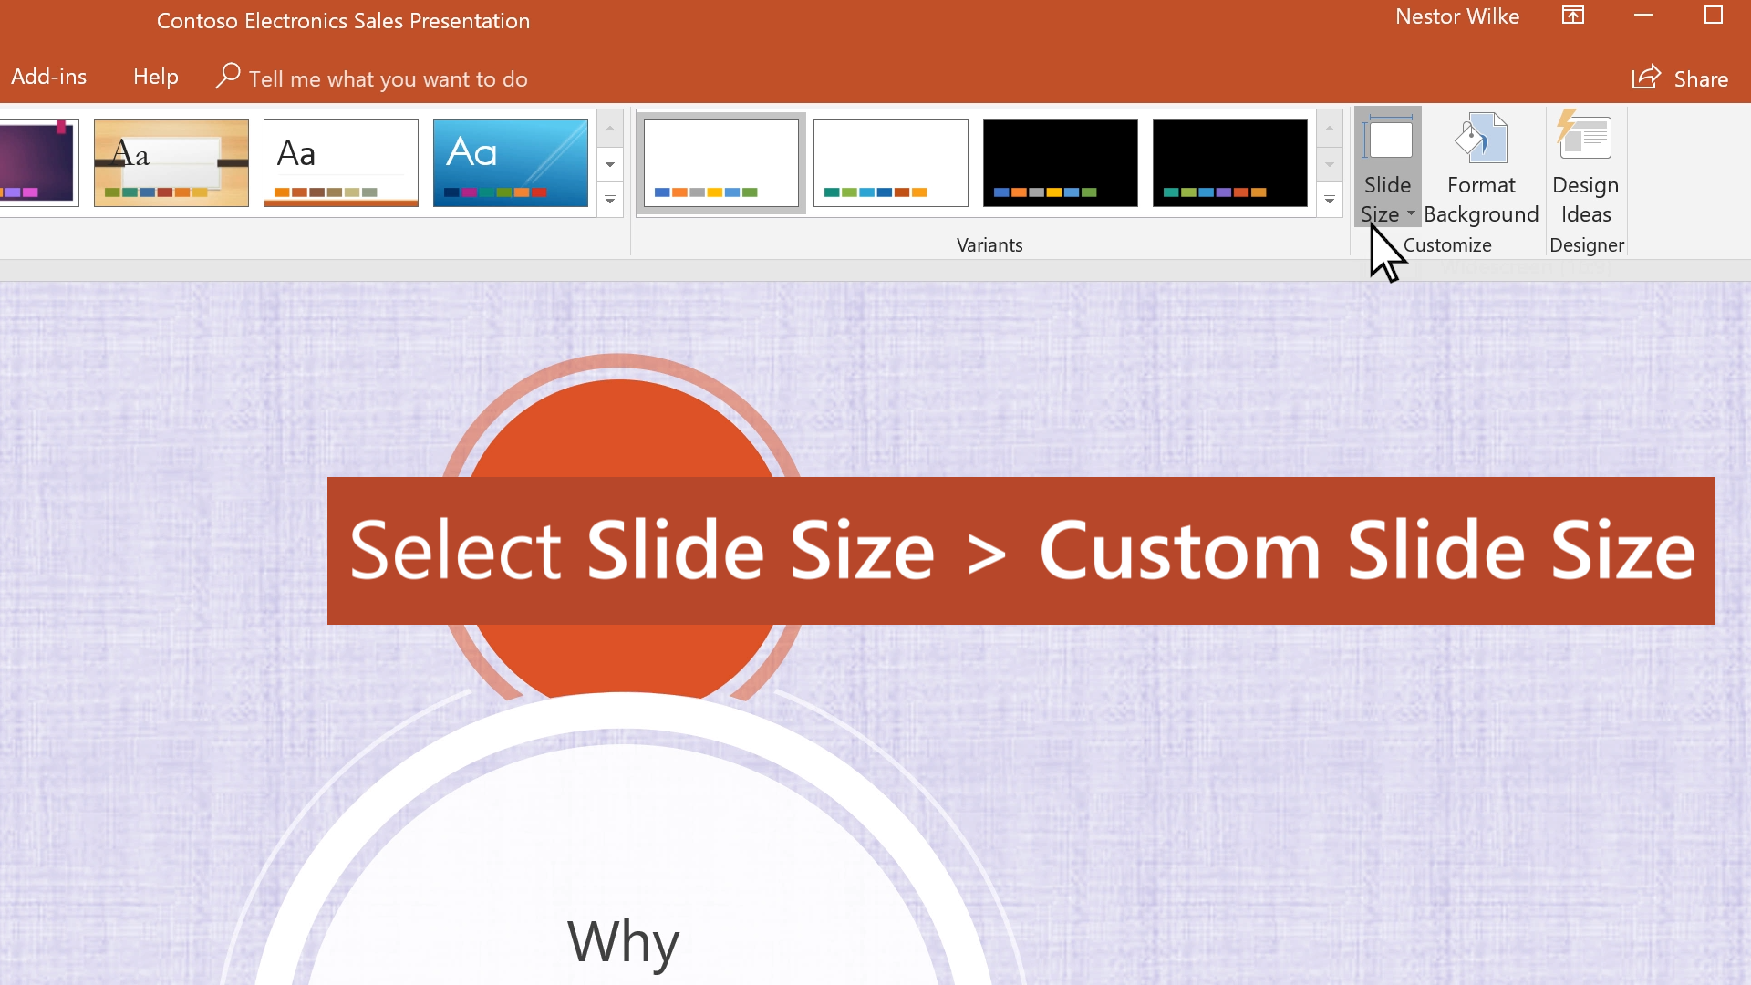This screenshot has width=1751, height=985.
Task: Select the second white variant with teal colors
Action: tap(891, 163)
